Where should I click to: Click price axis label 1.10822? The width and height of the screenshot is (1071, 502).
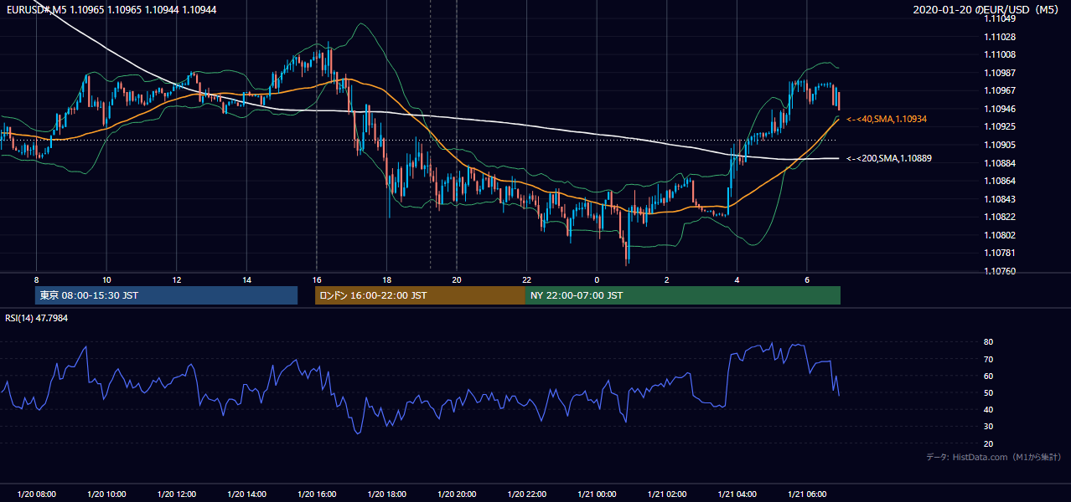tap(1000, 217)
